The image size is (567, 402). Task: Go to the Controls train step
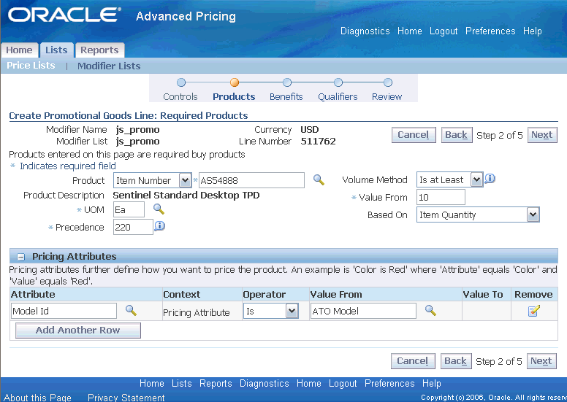coord(180,97)
